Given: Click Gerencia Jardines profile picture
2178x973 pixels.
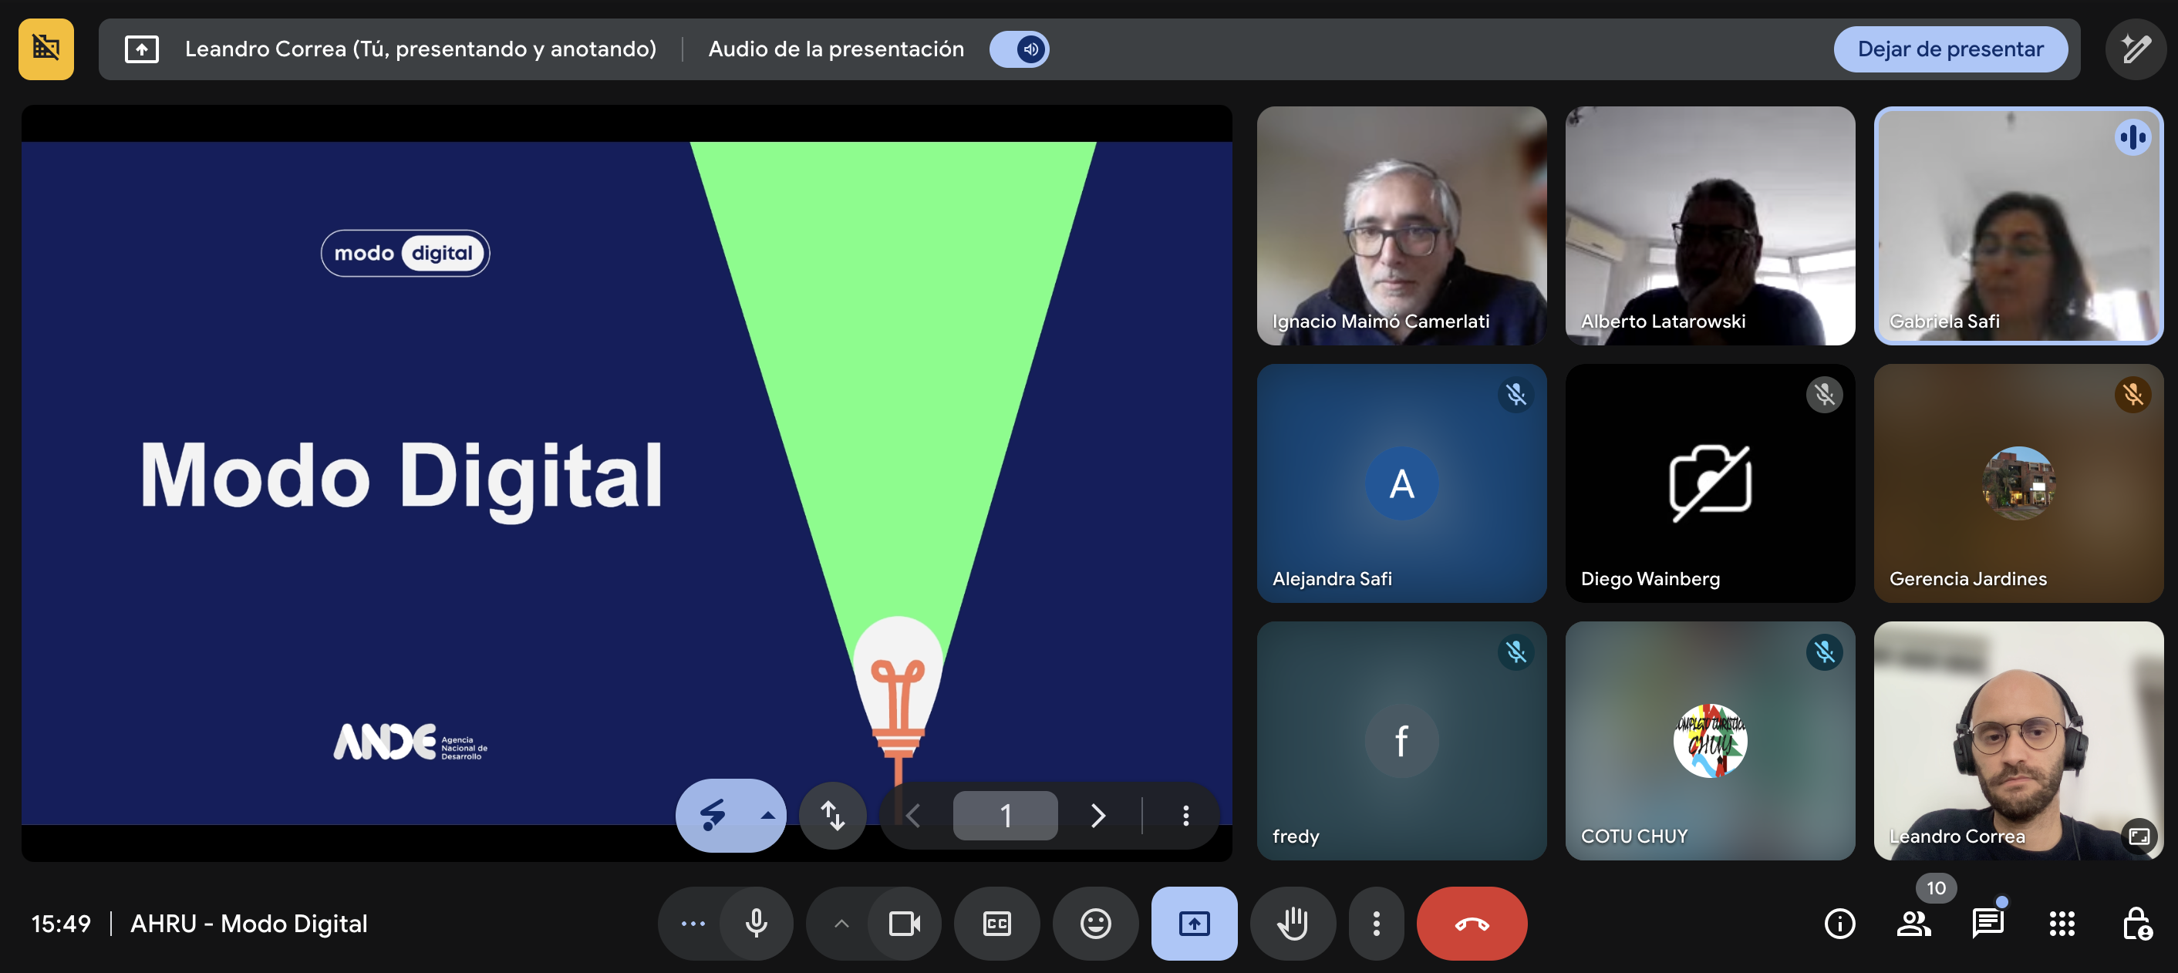Looking at the screenshot, I should click(2018, 483).
